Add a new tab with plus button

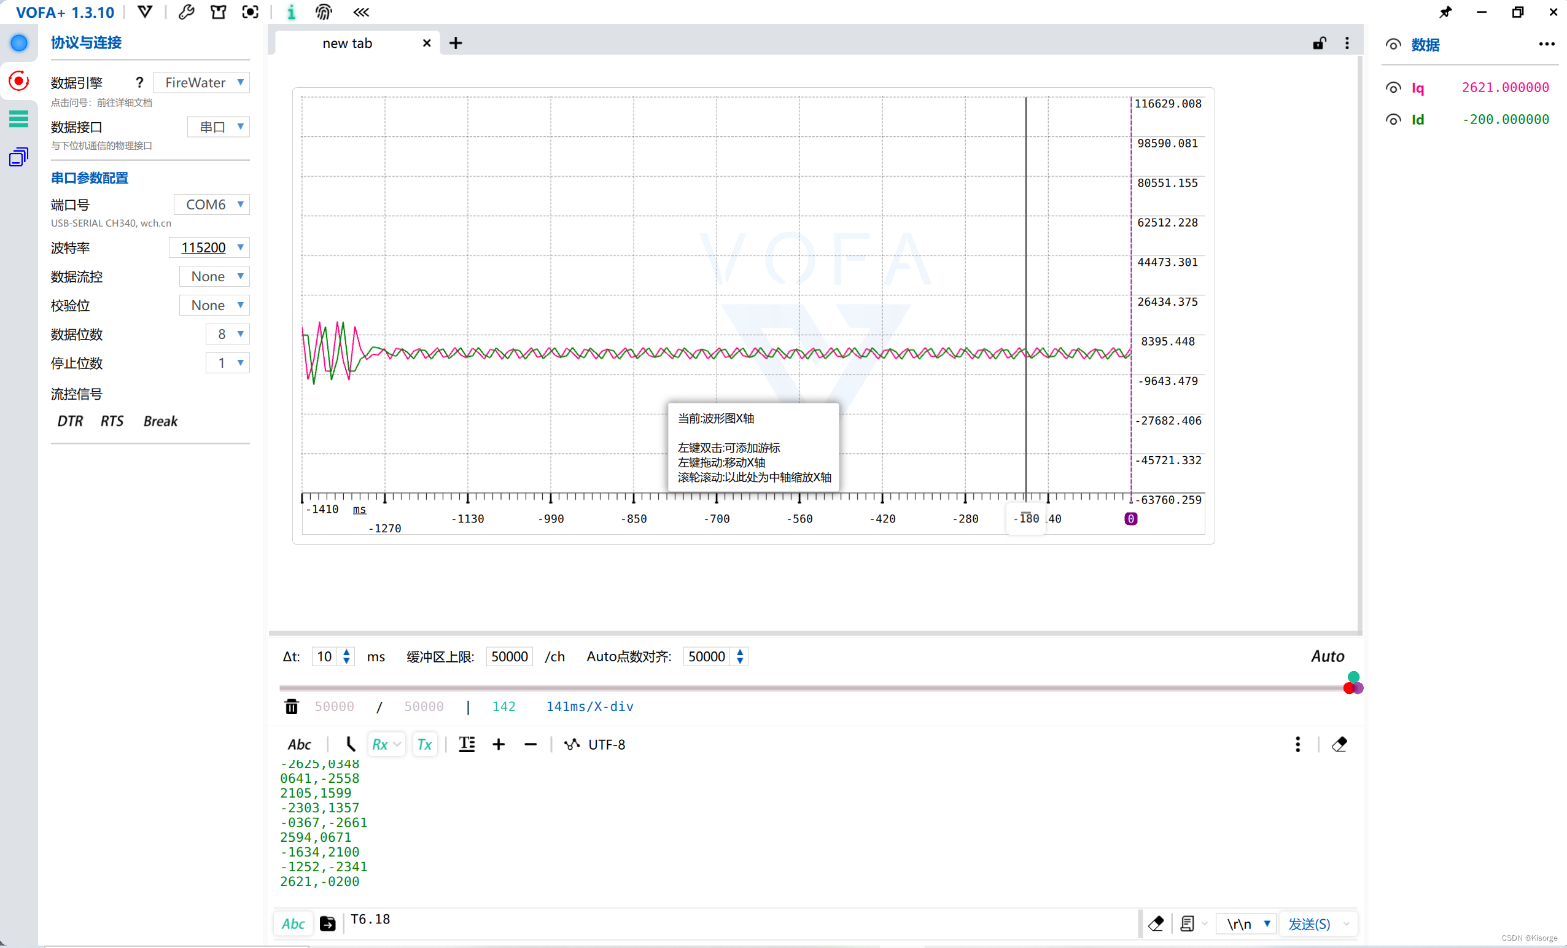click(x=456, y=43)
